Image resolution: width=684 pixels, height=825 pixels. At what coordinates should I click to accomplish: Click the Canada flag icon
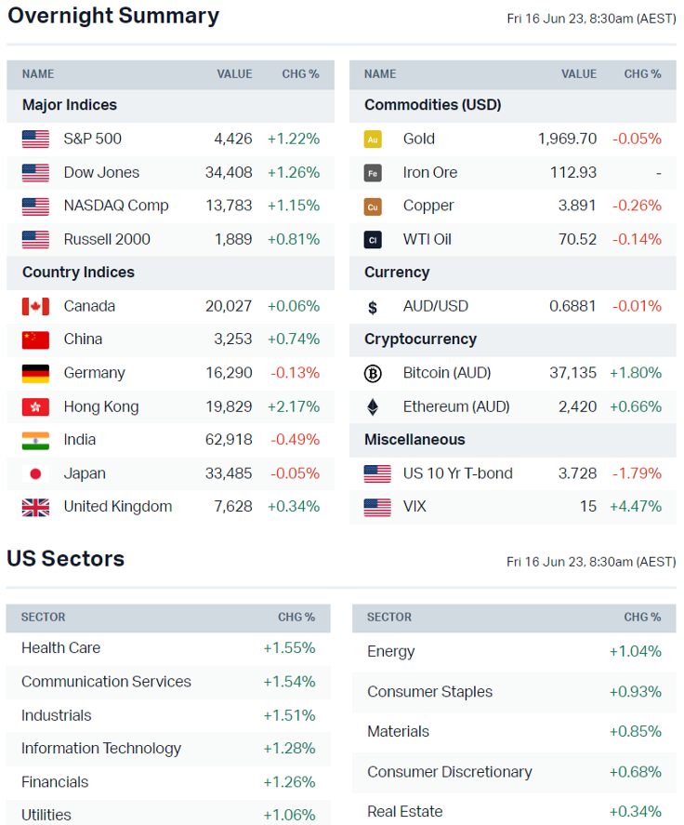[35, 307]
